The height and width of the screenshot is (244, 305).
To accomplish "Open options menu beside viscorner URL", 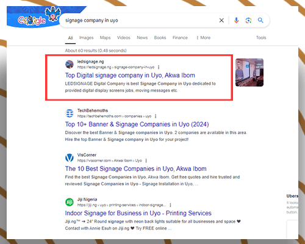I will 146,160.
